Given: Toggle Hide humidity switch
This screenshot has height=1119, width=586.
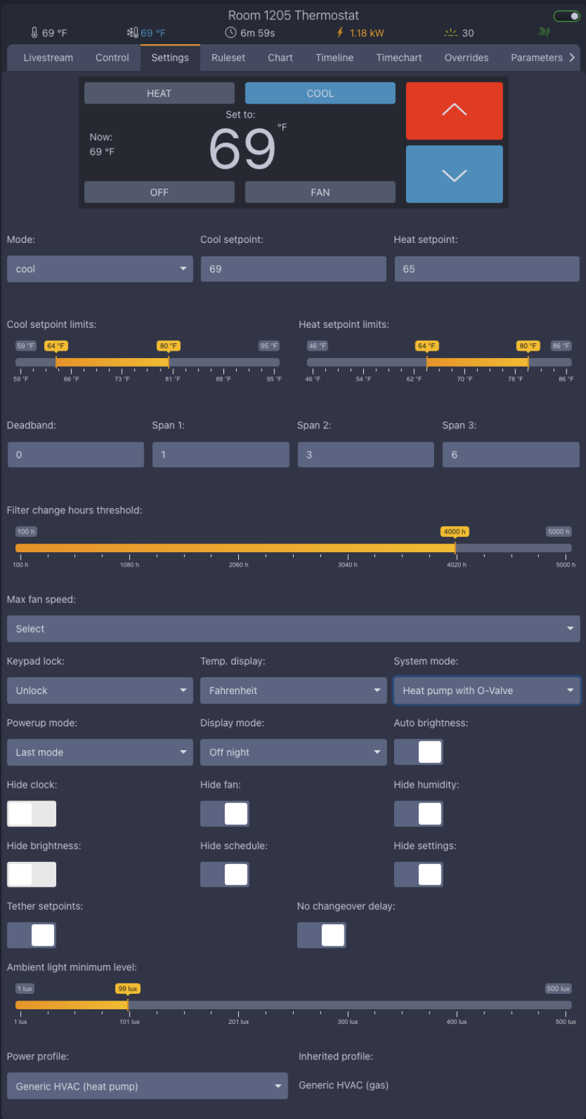Looking at the screenshot, I should pos(418,813).
